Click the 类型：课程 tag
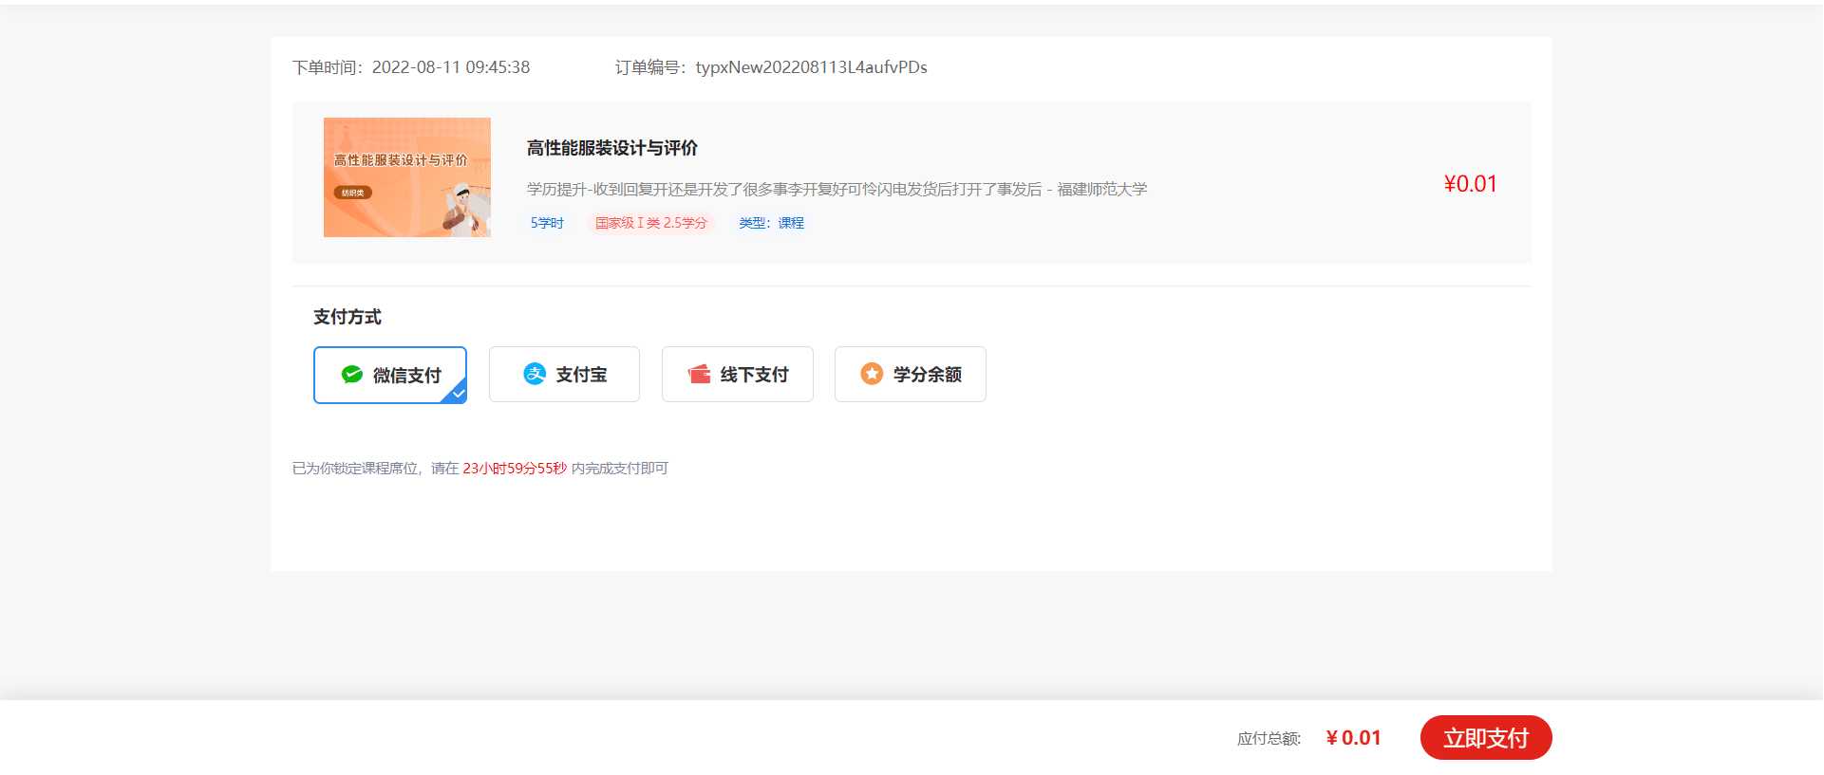Image resolution: width=1824 pixels, height=775 pixels. [771, 223]
